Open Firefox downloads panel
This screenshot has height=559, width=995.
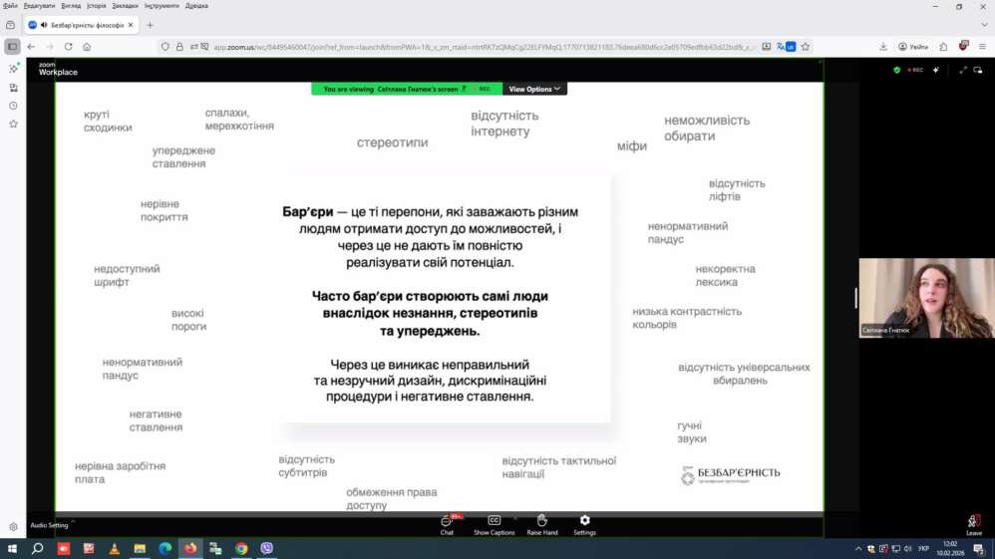pos(883,47)
